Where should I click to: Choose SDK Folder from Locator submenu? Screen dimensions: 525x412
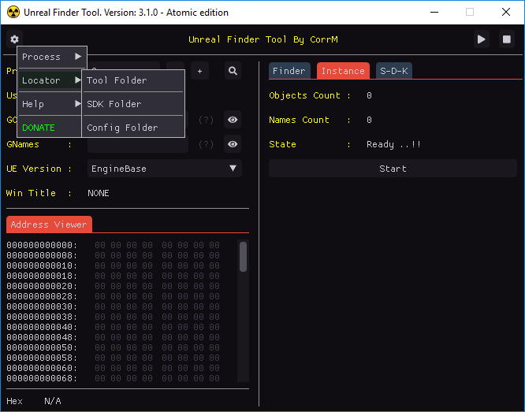(133, 104)
